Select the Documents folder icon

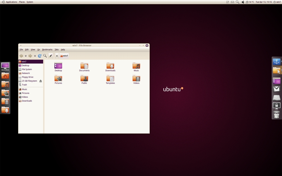coord(84,67)
